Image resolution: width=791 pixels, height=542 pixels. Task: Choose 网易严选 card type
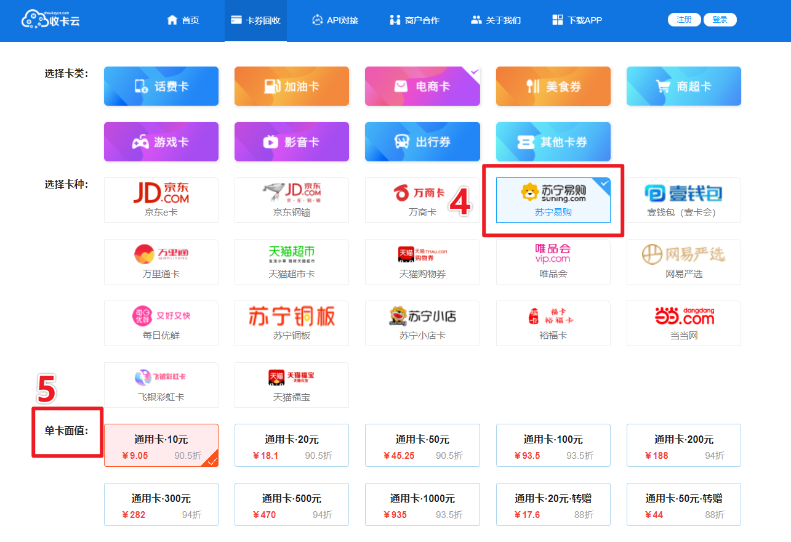tap(684, 262)
